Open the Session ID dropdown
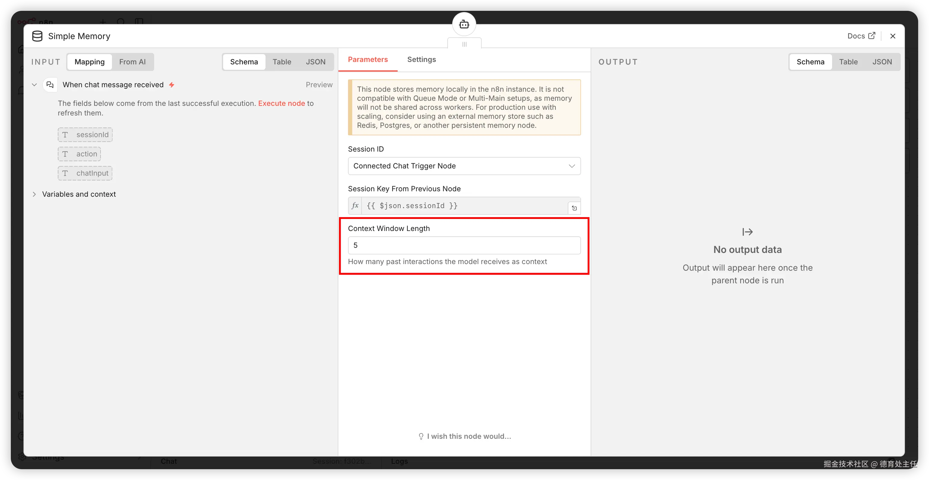Viewport: 929px width, 480px height. point(464,166)
